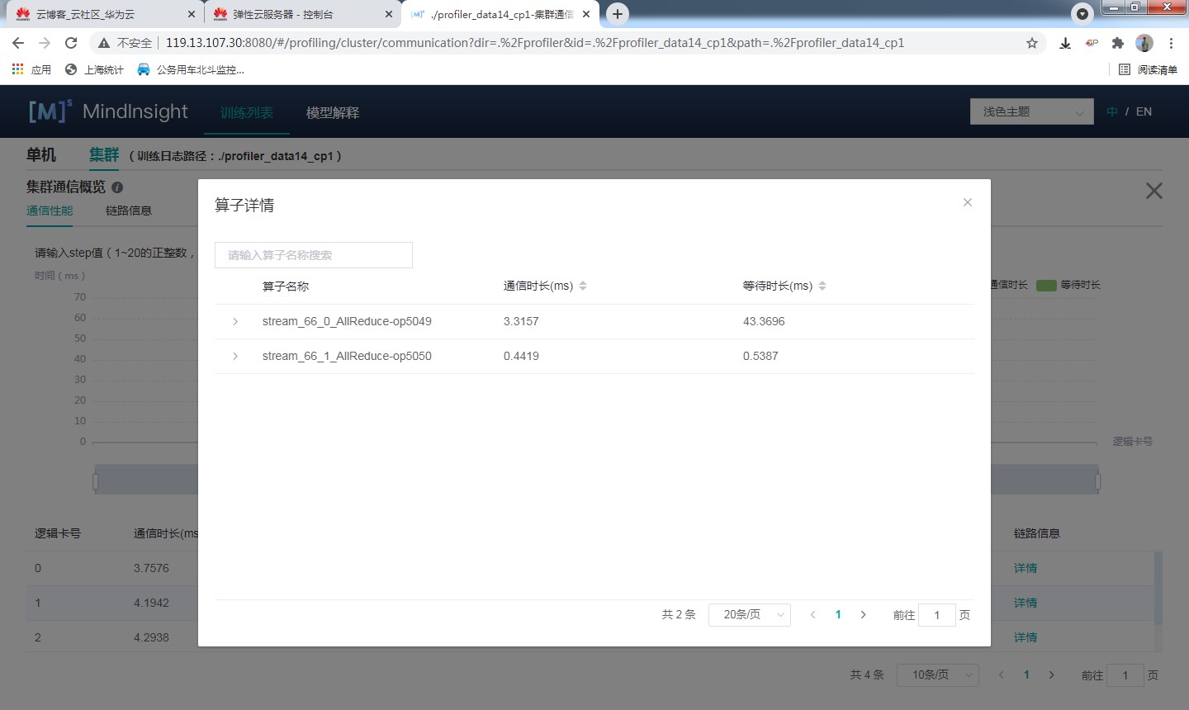Image resolution: width=1189 pixels, height=710 pixels.
Task: Close the 弹性云服务器 browser tab
Action: [389, 14]
